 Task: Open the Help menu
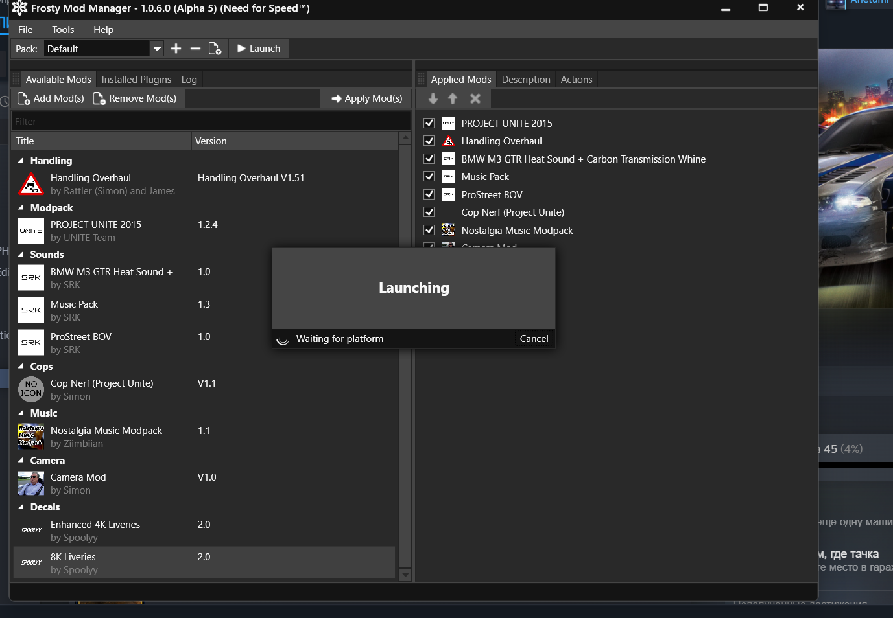pyautogui.click(x=103, y=30)
